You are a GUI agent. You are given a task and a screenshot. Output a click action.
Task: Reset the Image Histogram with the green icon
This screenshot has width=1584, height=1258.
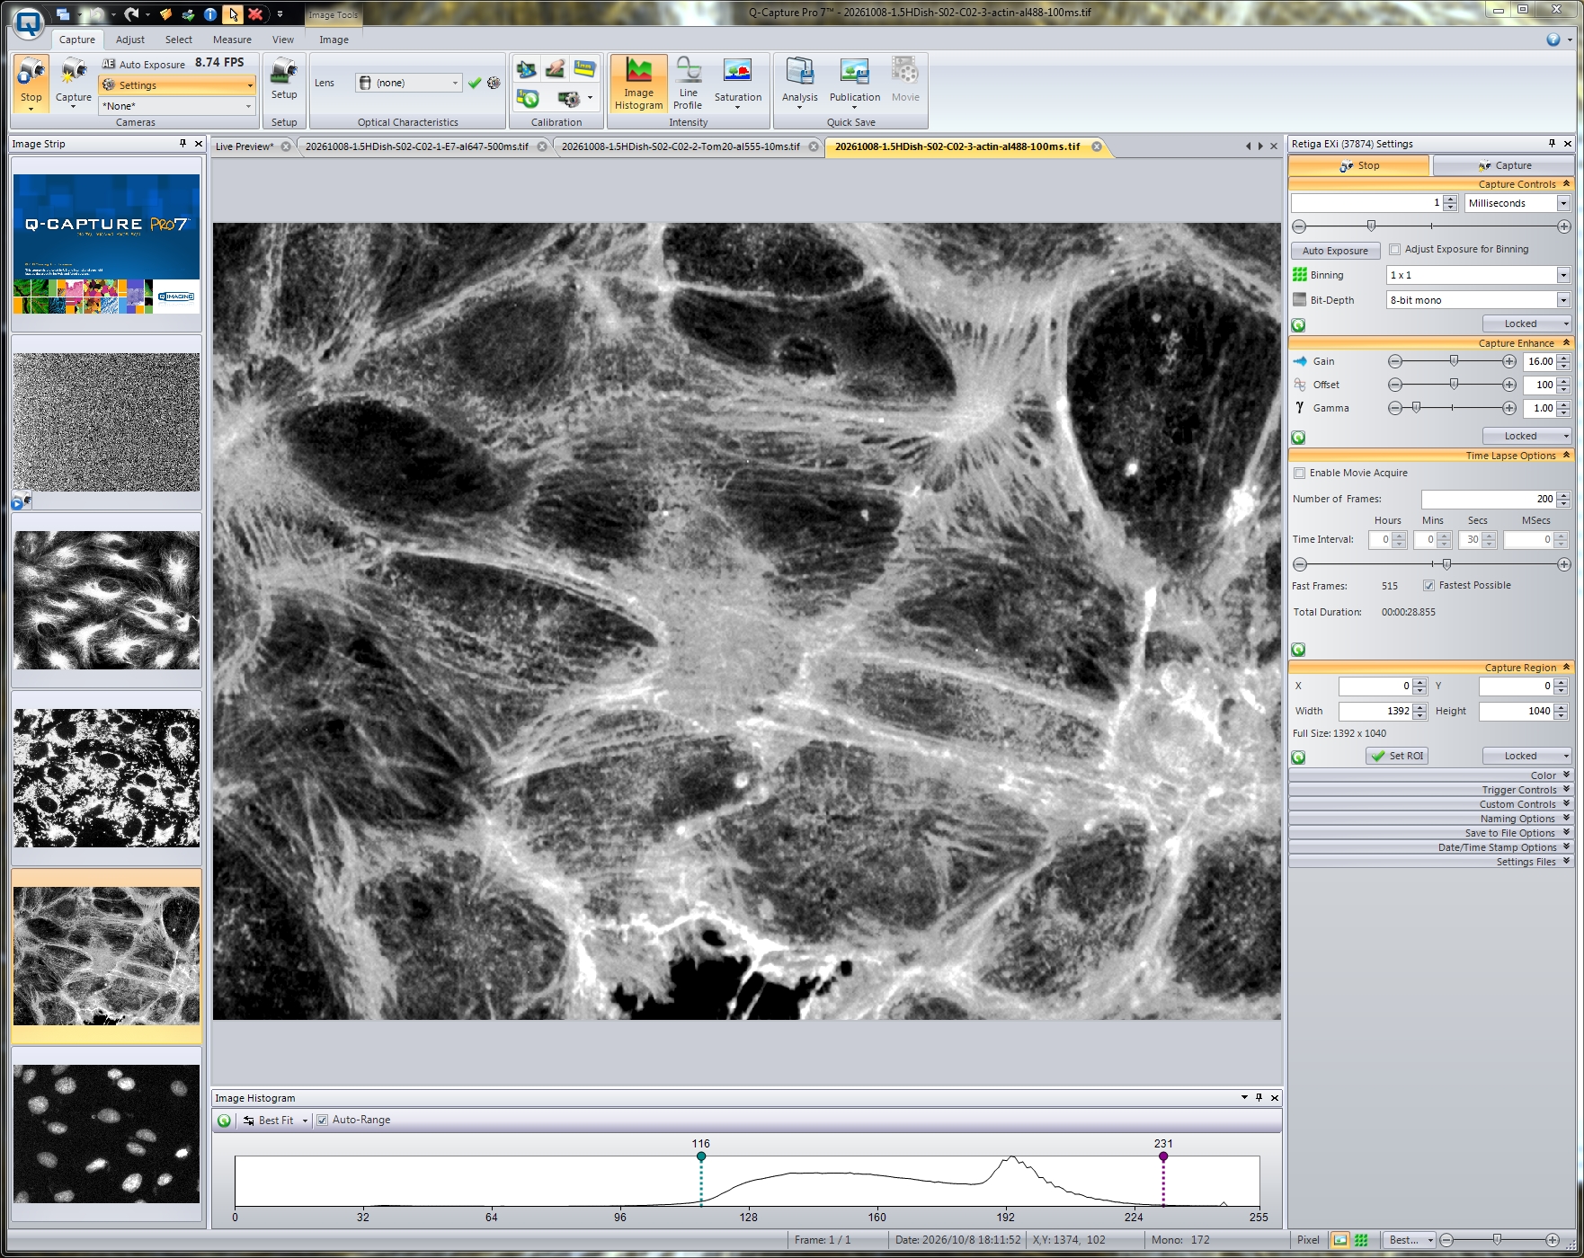[224, 1121]
